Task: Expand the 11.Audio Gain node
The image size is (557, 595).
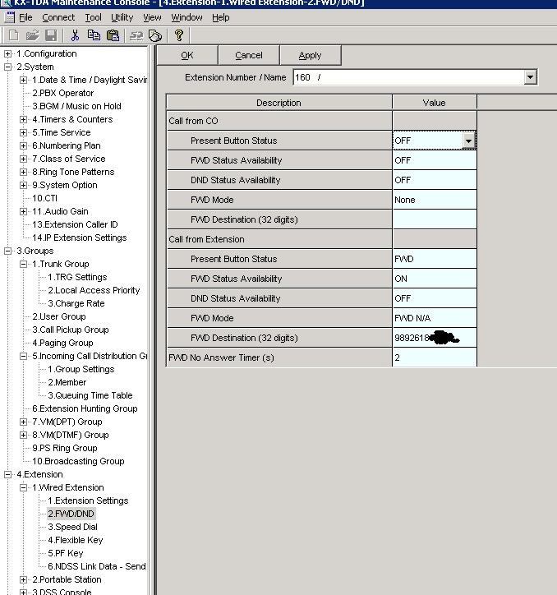Action: pyautogui.click(x=24, y=212)
